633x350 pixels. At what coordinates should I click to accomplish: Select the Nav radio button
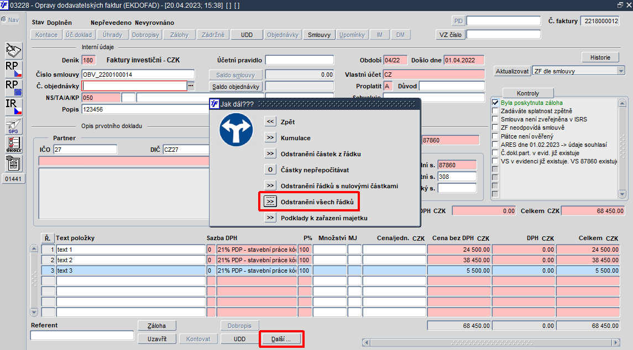(4, 20)
